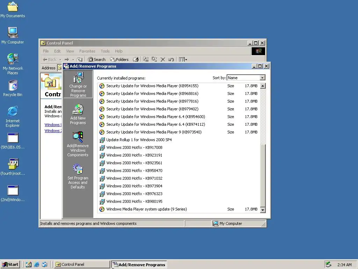Open Search in Control Panel toolbar
This screenshot has height=269, width=358.
97,60
